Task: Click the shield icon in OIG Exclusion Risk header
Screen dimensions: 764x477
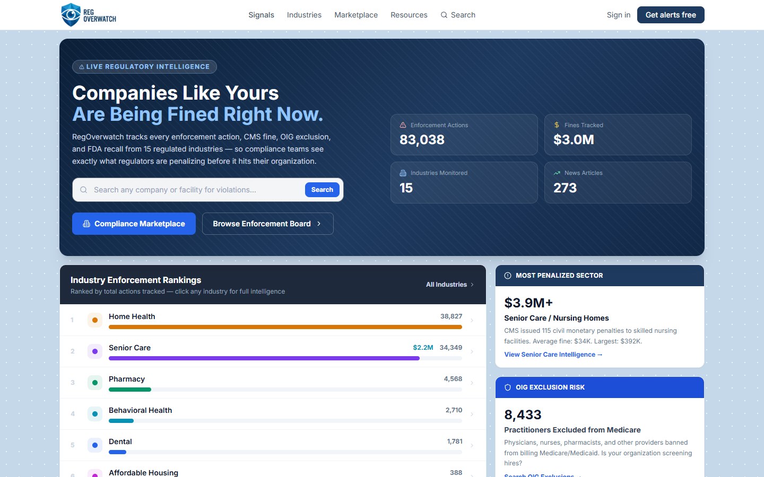Action: tap(508, 387)
